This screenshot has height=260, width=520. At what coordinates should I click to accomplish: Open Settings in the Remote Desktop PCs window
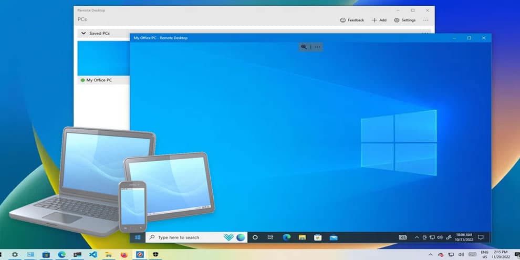click(x=404, y=20)
